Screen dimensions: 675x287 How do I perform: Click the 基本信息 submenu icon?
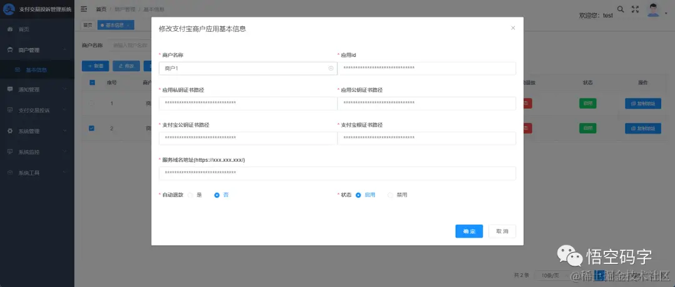tap(17, 70)
